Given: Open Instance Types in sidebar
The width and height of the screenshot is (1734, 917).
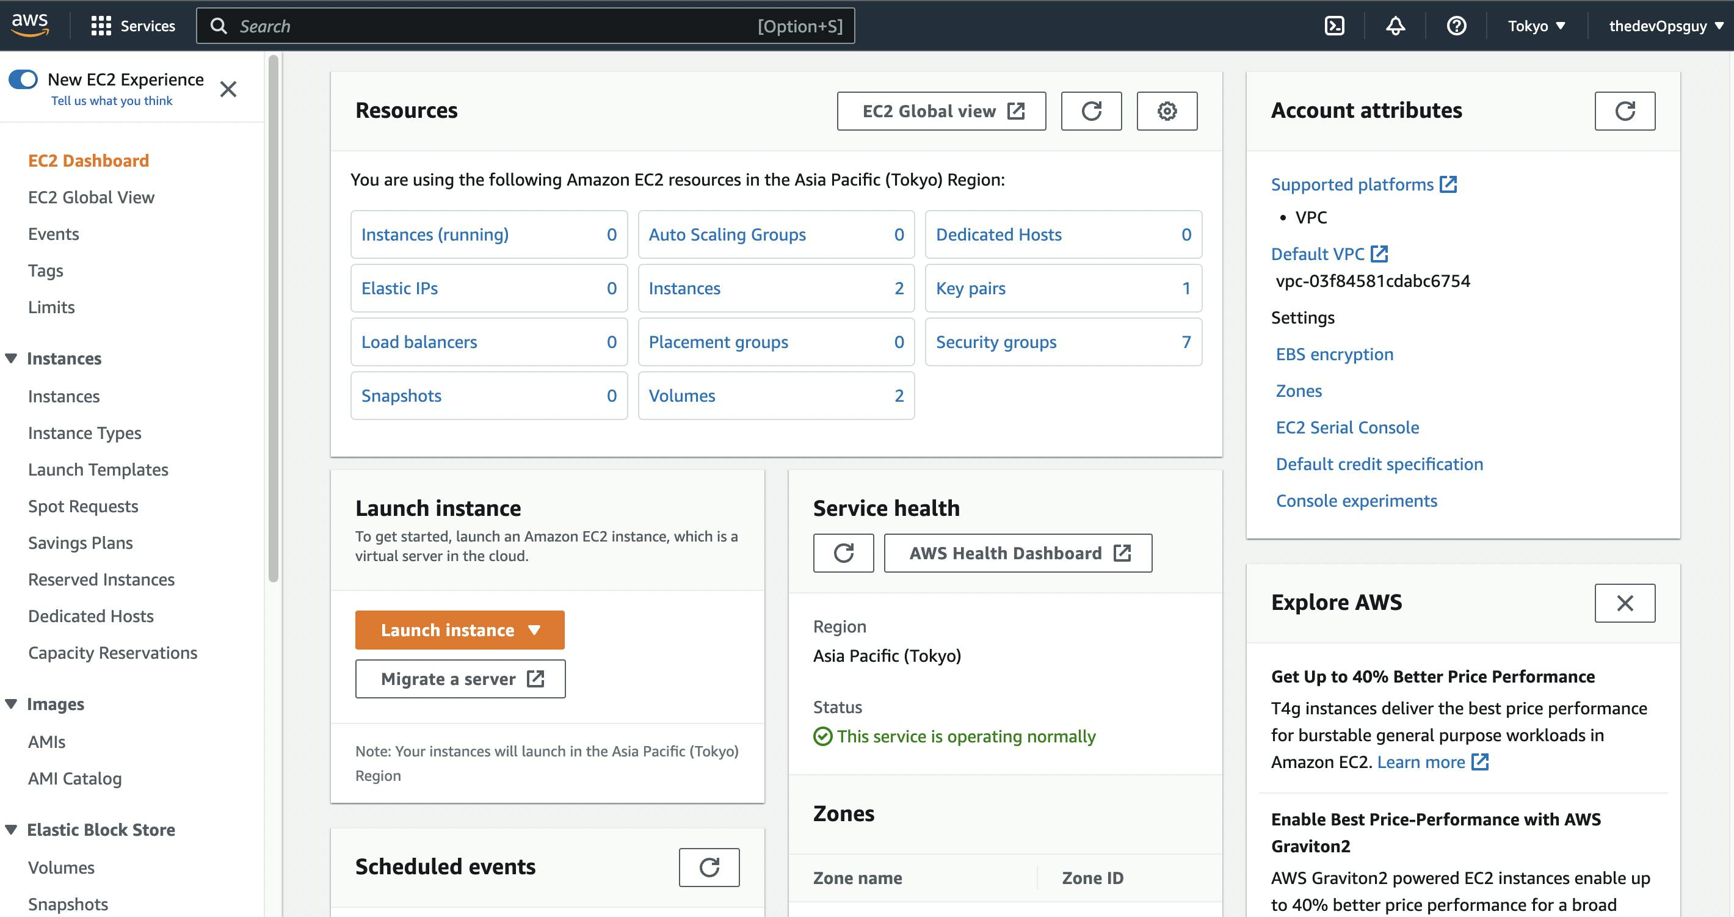Looking at the screenshot, I should point(84,433).
